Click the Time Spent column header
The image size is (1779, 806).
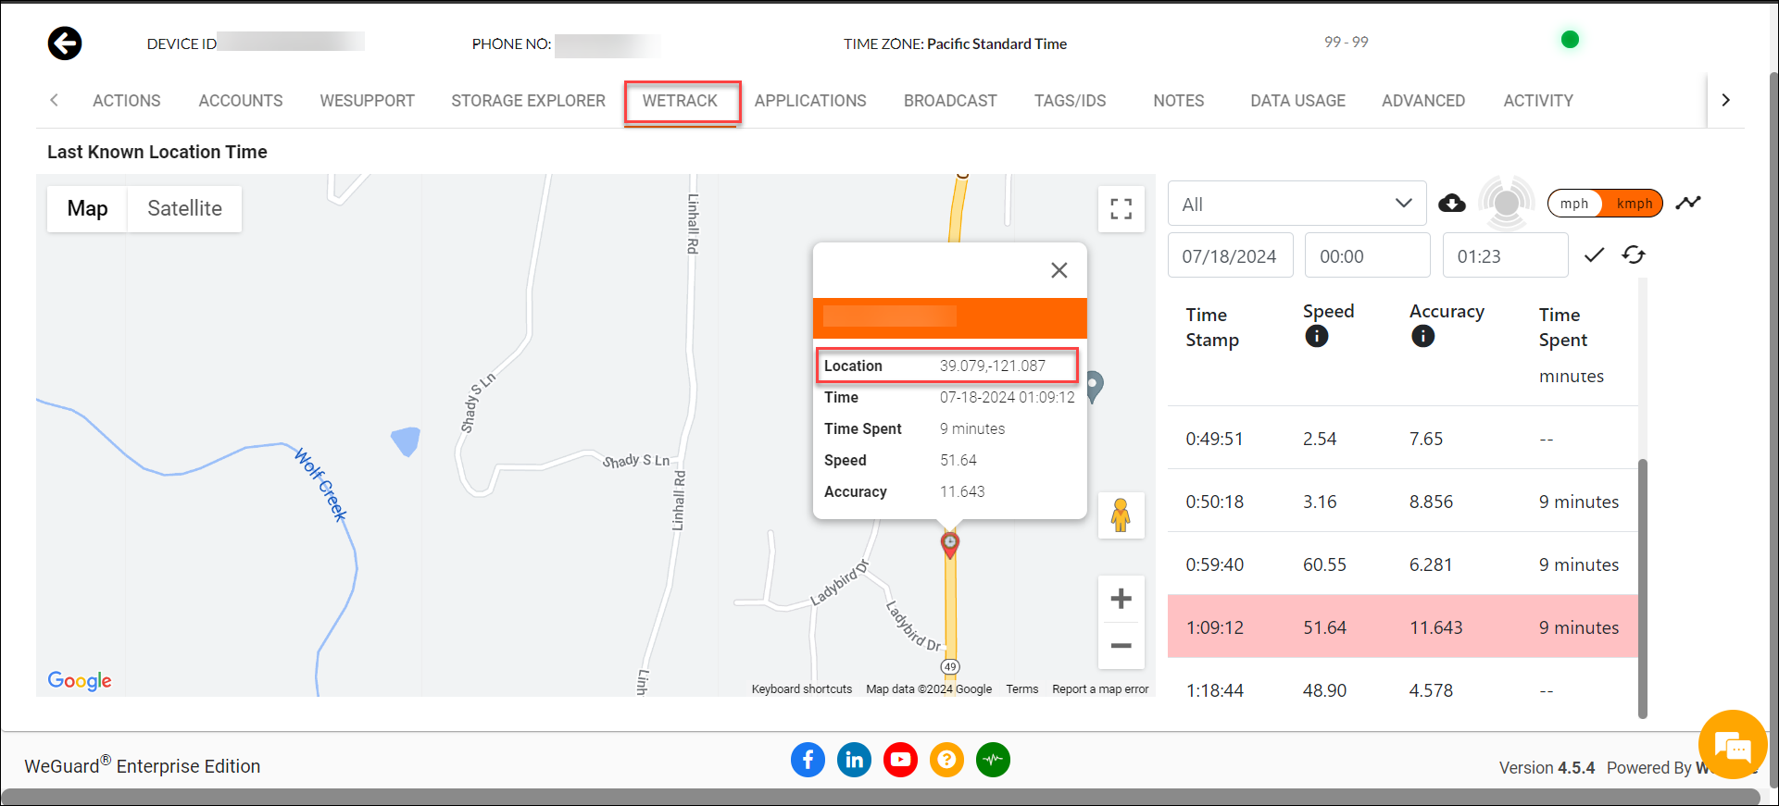pos(1563,328)
